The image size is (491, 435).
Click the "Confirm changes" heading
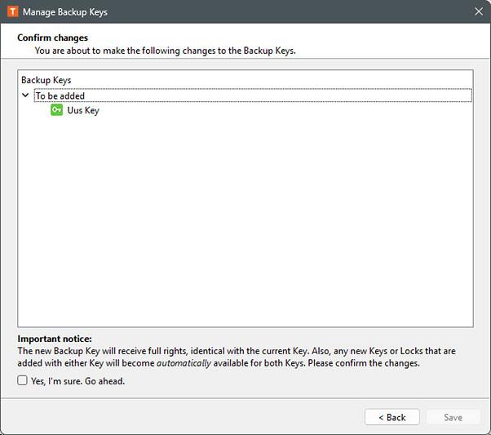point(52,38)
